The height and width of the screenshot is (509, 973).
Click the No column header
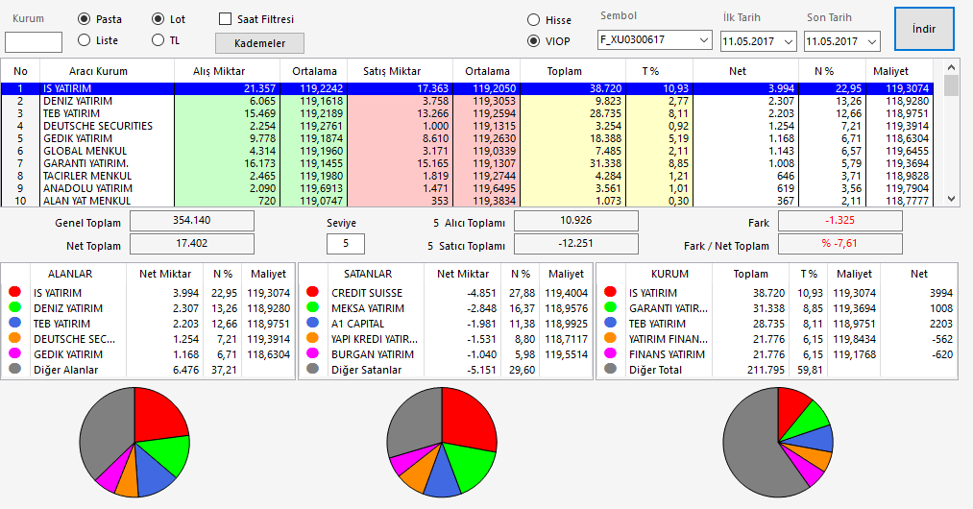coord(20,71)
